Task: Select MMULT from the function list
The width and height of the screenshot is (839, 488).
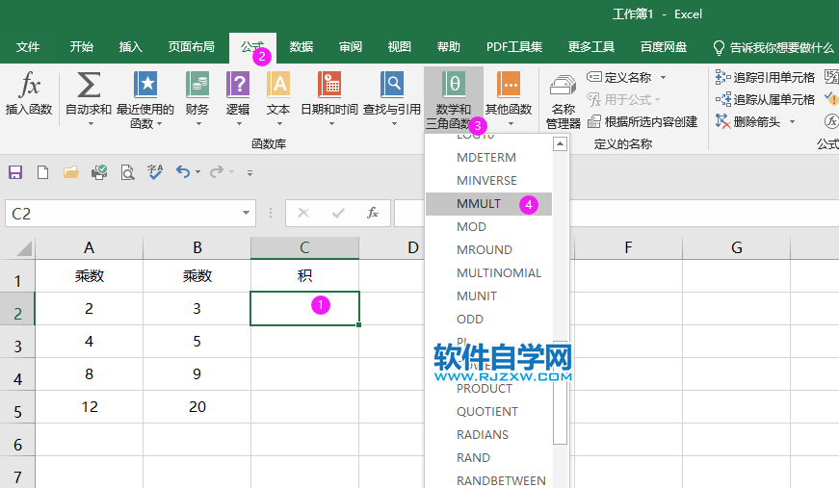Action: pyautogui.click(x=488, y=204)
